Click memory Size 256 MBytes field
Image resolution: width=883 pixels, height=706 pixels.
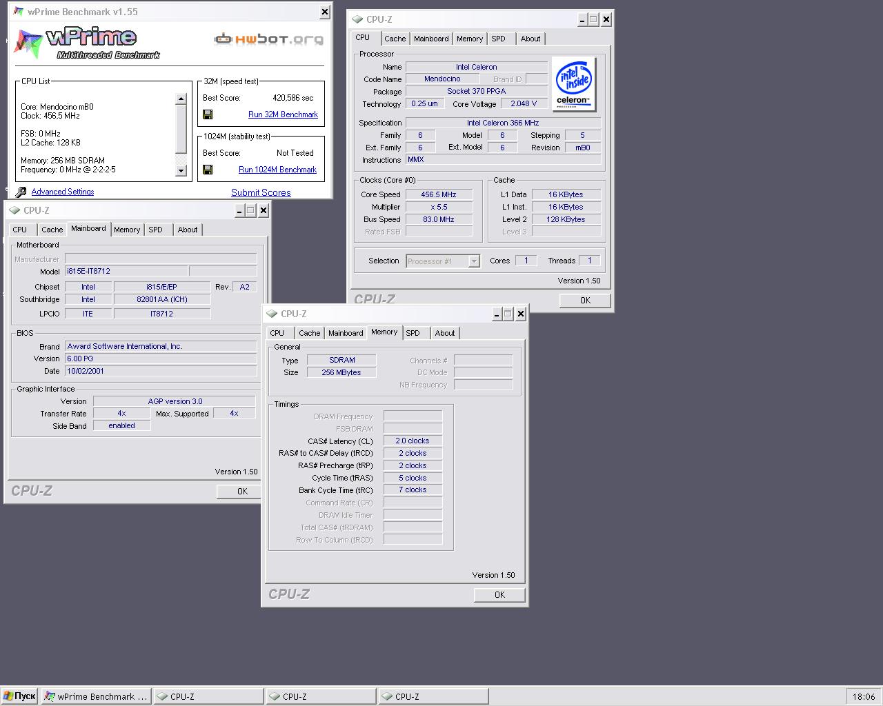[341, 372]
